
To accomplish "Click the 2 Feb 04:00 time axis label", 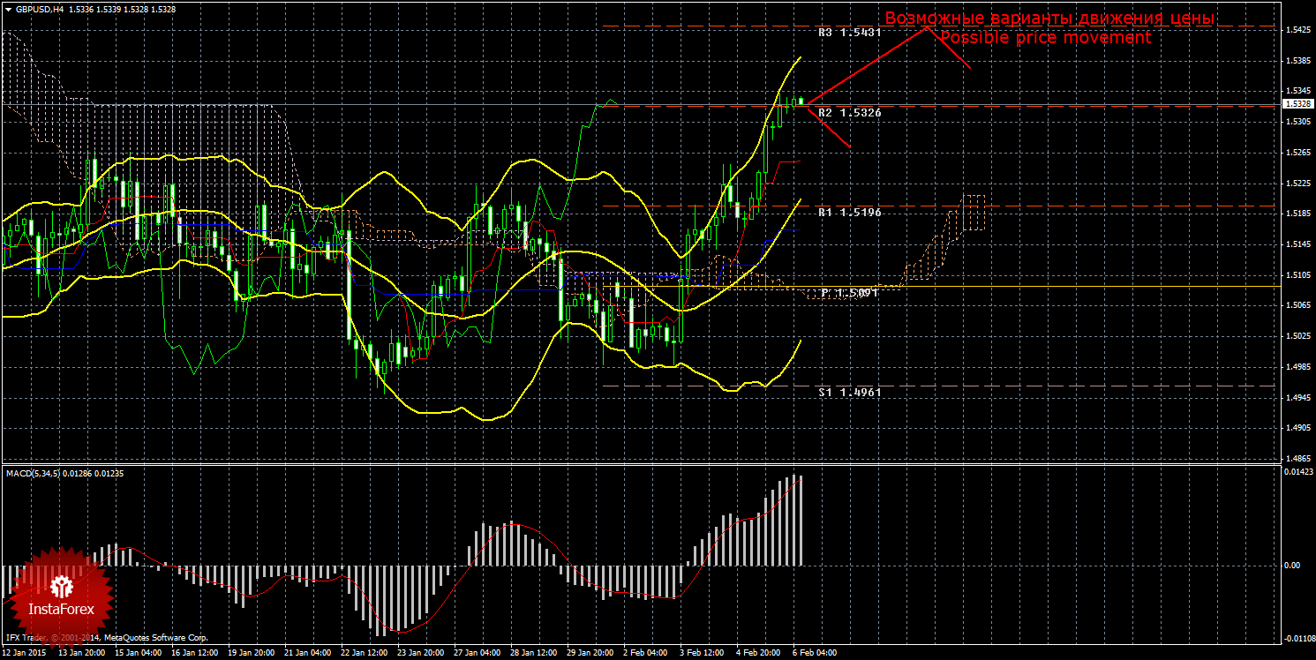I will pyautogui.click(x=645, y=654).
